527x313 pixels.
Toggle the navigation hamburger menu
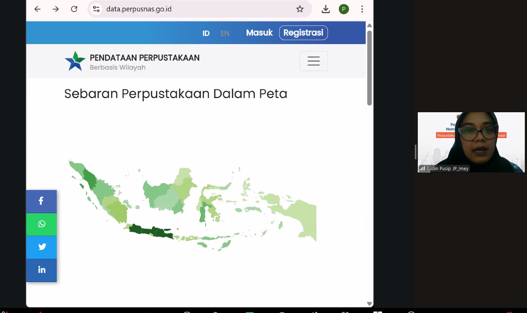313,61
